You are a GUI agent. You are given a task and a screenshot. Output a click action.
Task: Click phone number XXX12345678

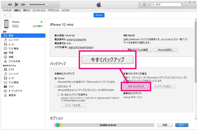tap(77, 40)
